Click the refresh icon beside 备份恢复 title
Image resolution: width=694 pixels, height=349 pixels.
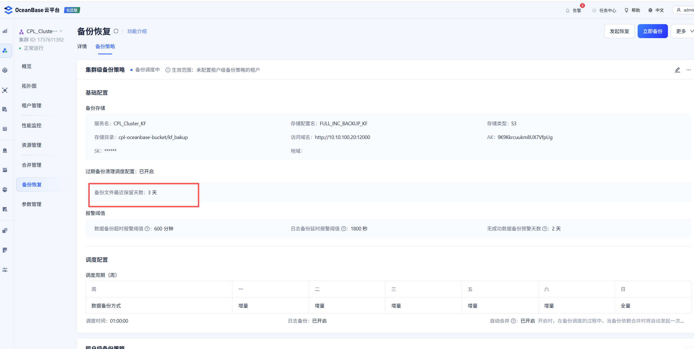pyautogui.click(x=116, y=31)
